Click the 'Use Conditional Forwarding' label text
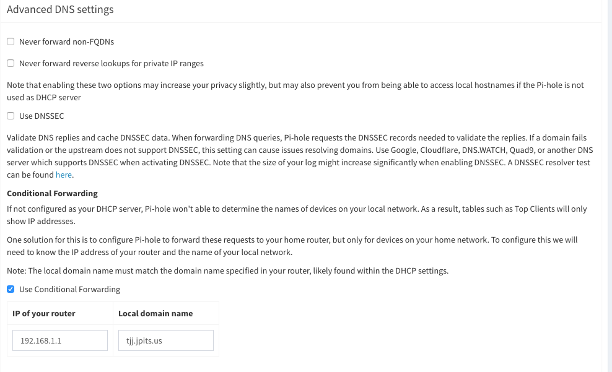Image resolution: width=612 pixels, height=372 pixels. (69, 290)
